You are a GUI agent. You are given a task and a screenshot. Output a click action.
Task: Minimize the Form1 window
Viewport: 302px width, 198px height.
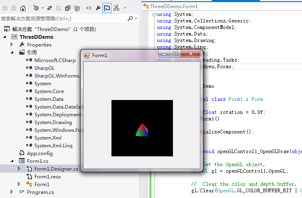(164, 54)
